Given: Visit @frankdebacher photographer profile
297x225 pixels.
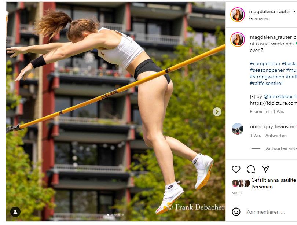Looking at the screenshot, I should click(x=280, y=96).
